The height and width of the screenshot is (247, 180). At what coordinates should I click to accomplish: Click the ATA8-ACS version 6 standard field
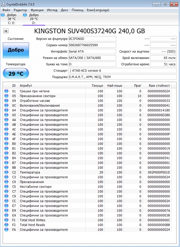122,71
